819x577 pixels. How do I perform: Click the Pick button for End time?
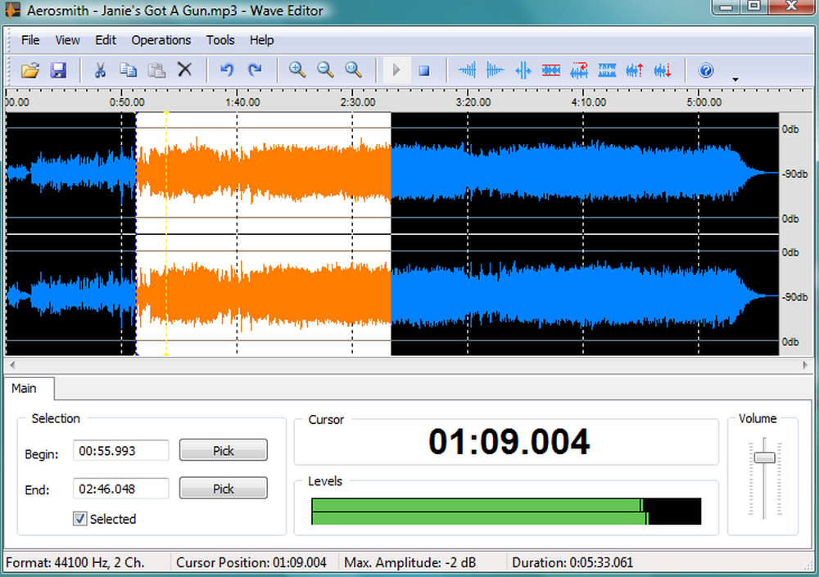click(224, 489)
